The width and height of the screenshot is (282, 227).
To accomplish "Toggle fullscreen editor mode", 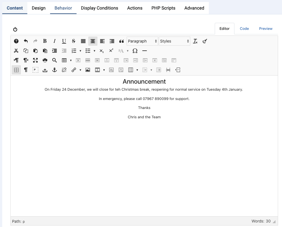I will (35, 60).
